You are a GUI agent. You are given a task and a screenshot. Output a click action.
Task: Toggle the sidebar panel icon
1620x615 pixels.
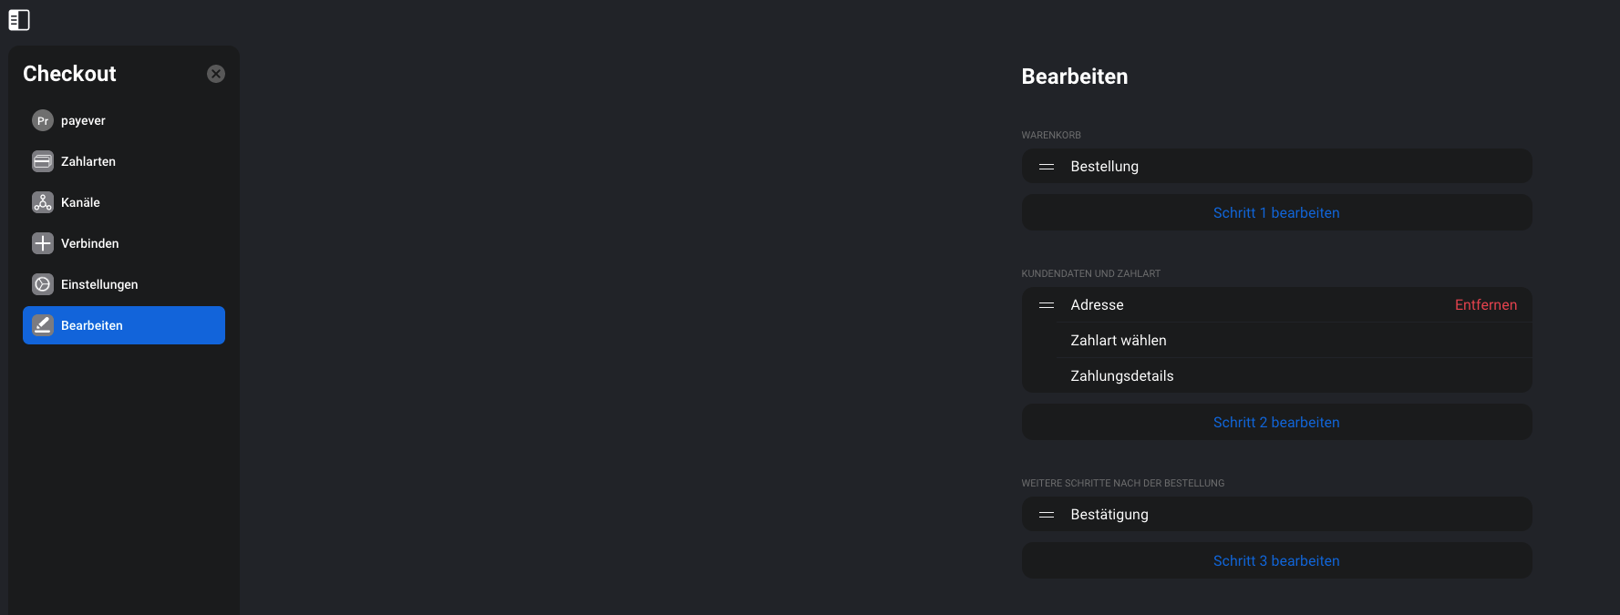click(x=19, y=20)
